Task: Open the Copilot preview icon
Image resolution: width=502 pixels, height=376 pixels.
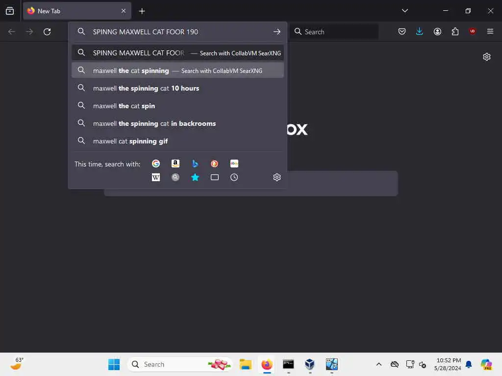Action: pyautogui.click(x=486, y=364)
